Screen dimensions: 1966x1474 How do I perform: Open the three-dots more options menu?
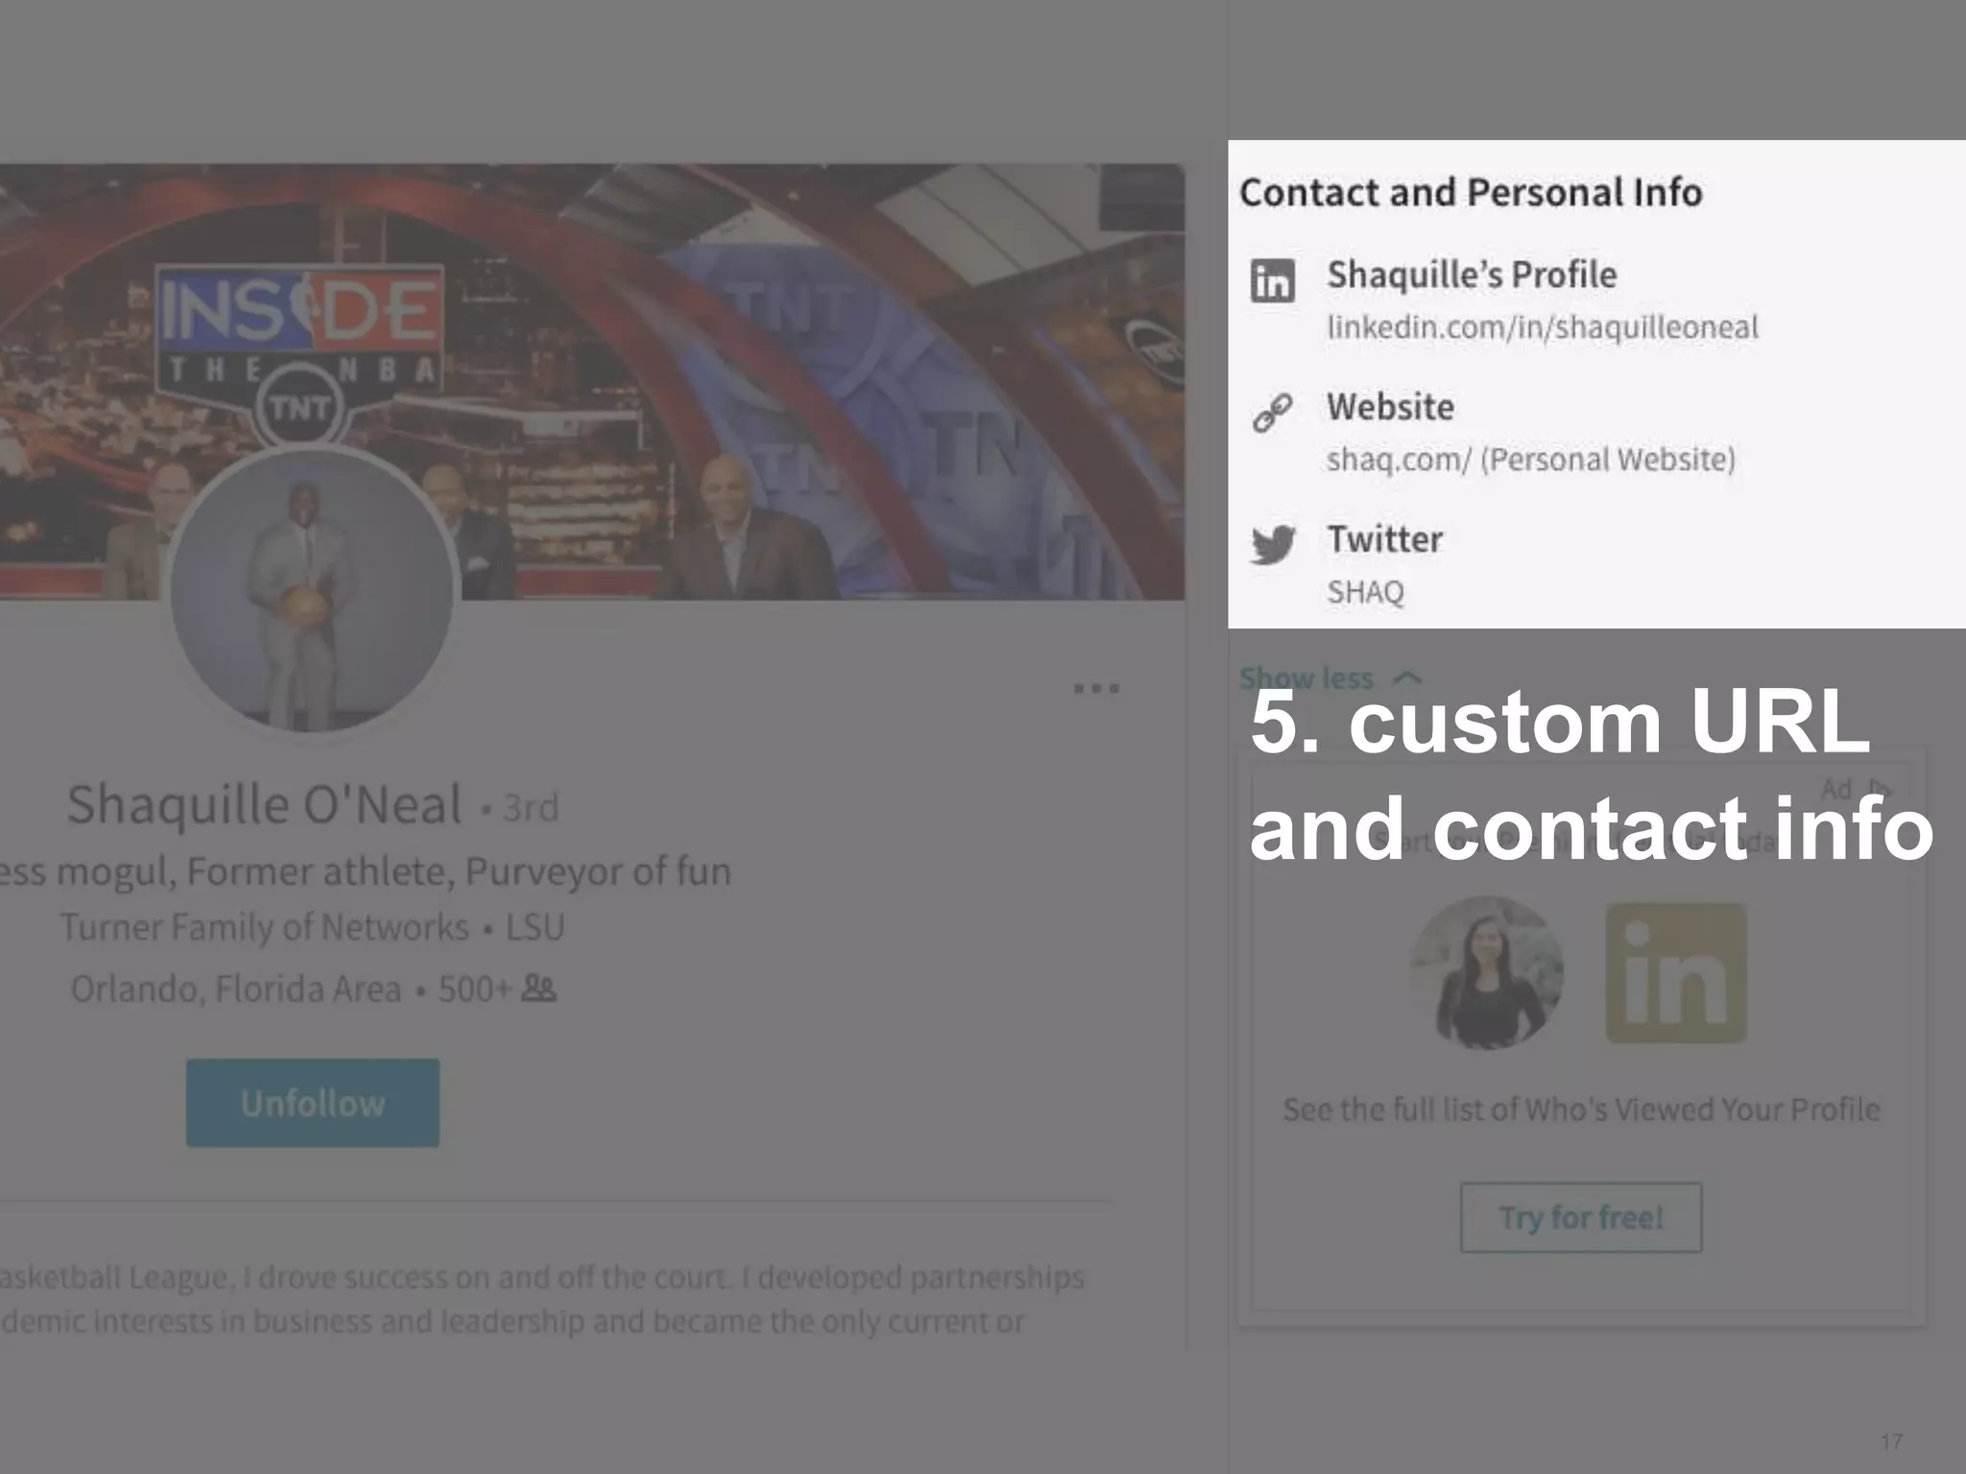[1096, 688]
